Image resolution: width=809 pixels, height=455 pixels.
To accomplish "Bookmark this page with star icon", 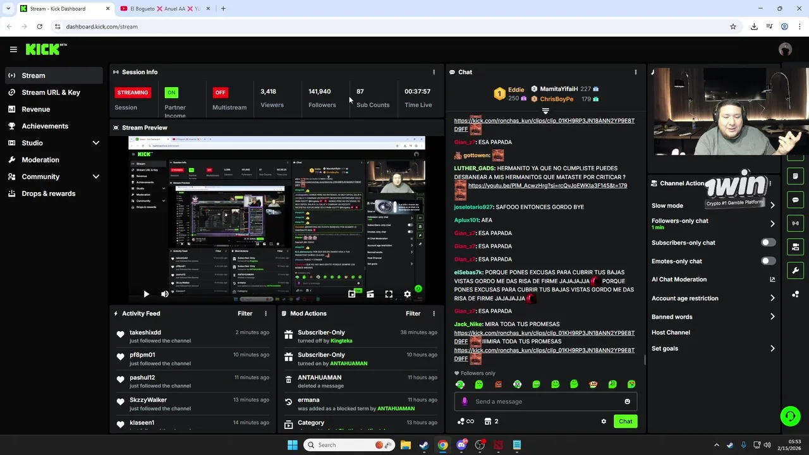I will click(x=733, y=27).
